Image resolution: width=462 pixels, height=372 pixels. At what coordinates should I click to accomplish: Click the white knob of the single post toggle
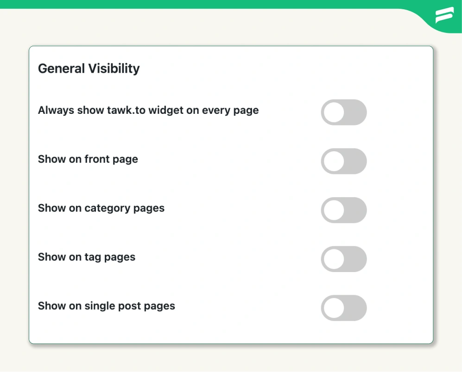[x=334, y=308]
